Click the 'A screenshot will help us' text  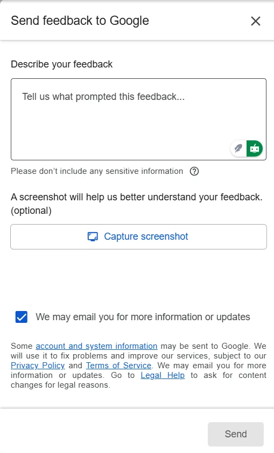coord(137,197)
